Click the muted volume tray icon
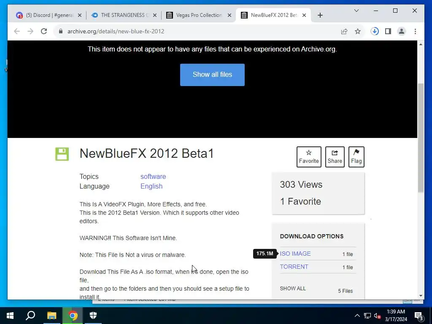 378,316
